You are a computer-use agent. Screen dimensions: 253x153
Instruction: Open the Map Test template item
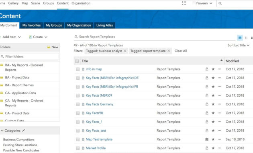point(99,139)
